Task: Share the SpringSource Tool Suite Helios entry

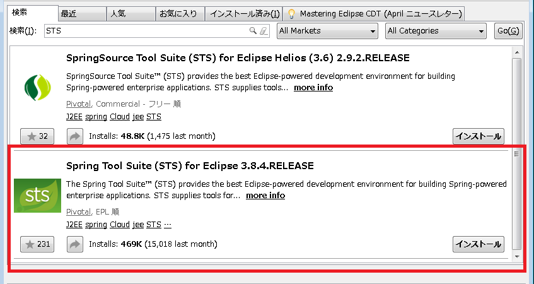Action: (75, 136)
